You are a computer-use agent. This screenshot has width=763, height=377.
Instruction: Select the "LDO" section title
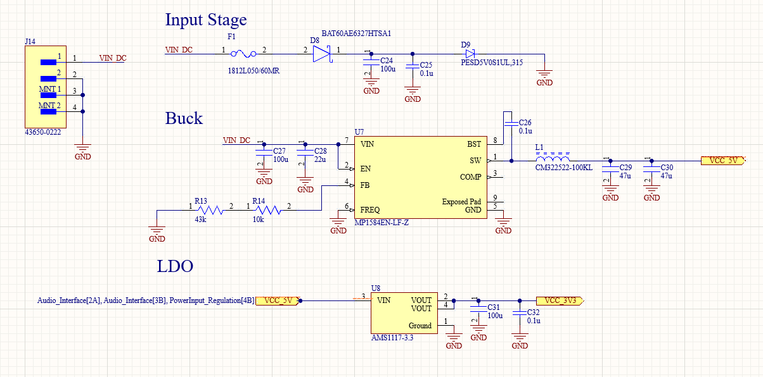175,267
